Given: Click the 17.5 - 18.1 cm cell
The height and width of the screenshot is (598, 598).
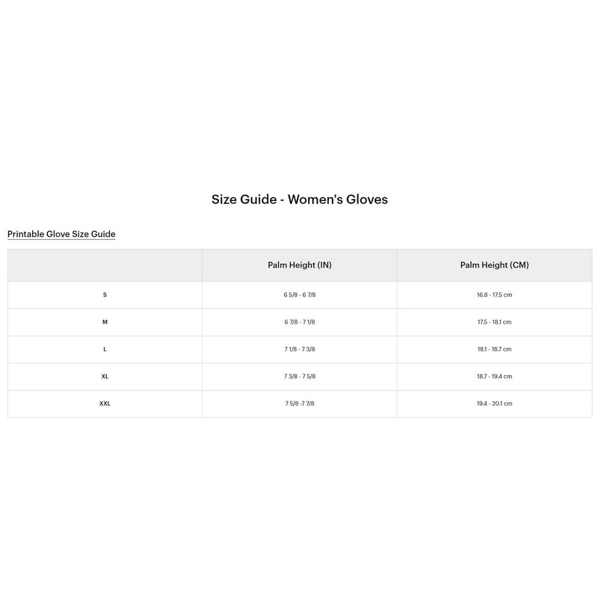Looking at the screenshot, I should [x=494, y=322].
